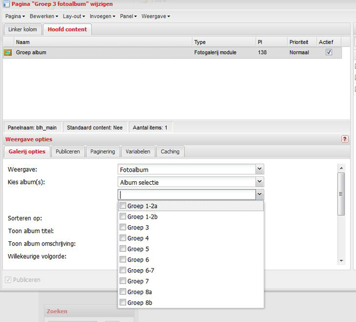The image size is (356, 322).
Task: Sort by the Naam column header
Action: click(103, 42)
